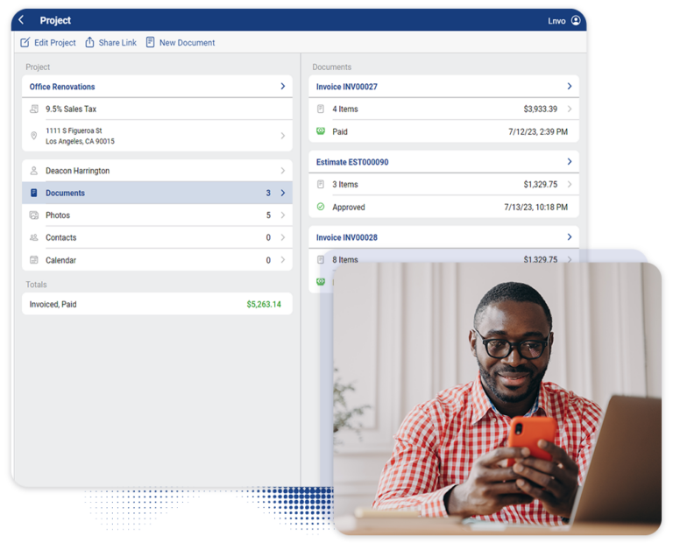This screenshot has width=673, height=550.
Task: Click the Documents row chevron
Action: (283, 193)
